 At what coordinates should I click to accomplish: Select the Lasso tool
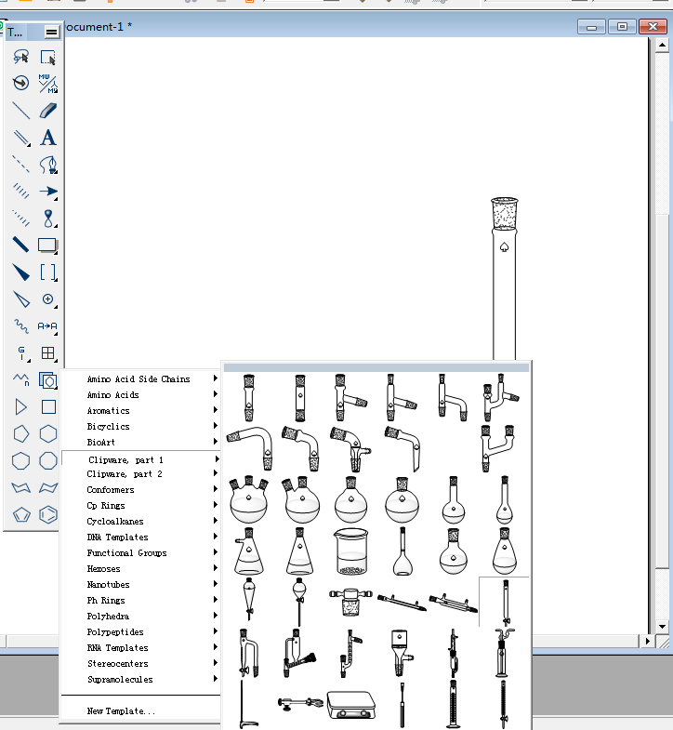(21, 57)
